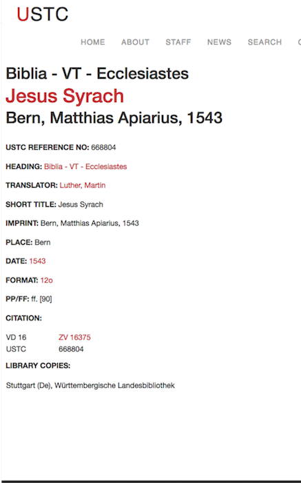Follow the red Biblia - VT - Ecclesiastes heading link

click(85, 167)
